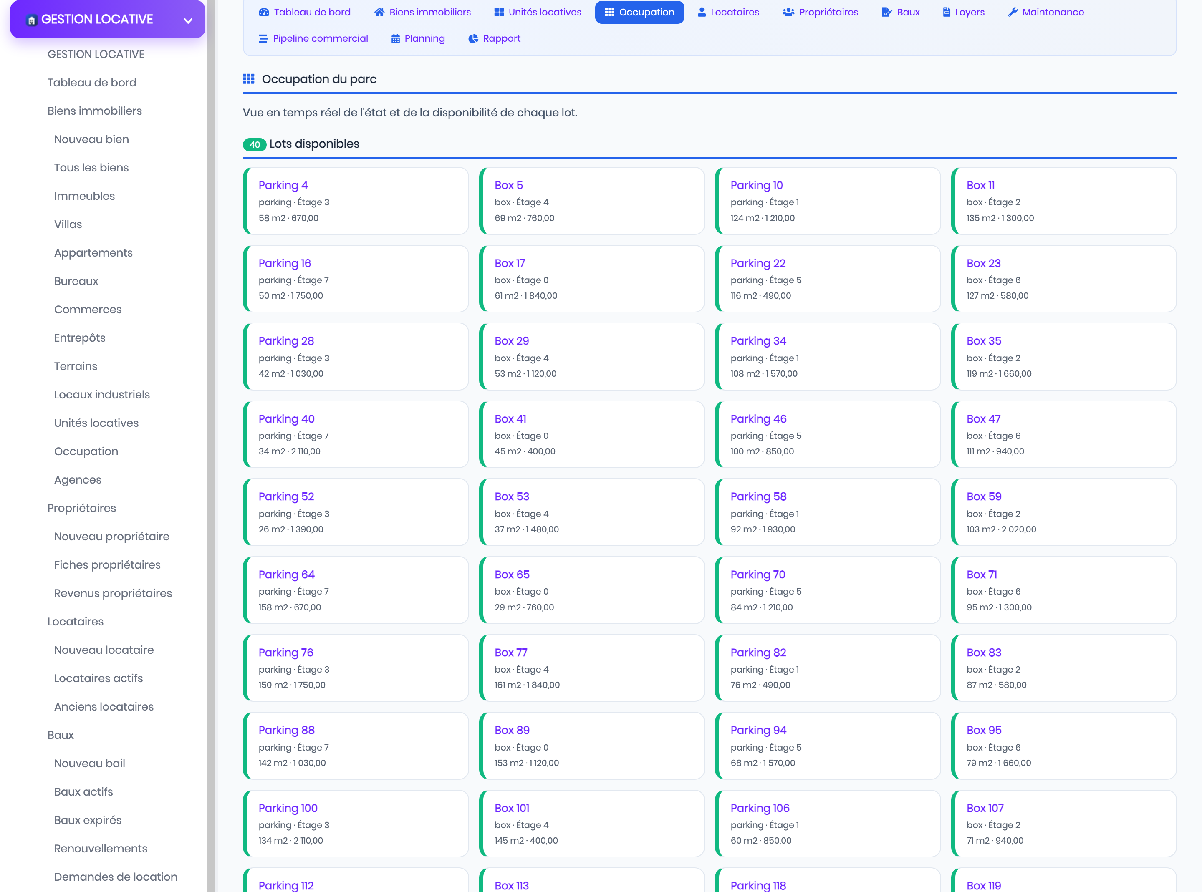Switch to the Unités locatives tab

[538, 12]
